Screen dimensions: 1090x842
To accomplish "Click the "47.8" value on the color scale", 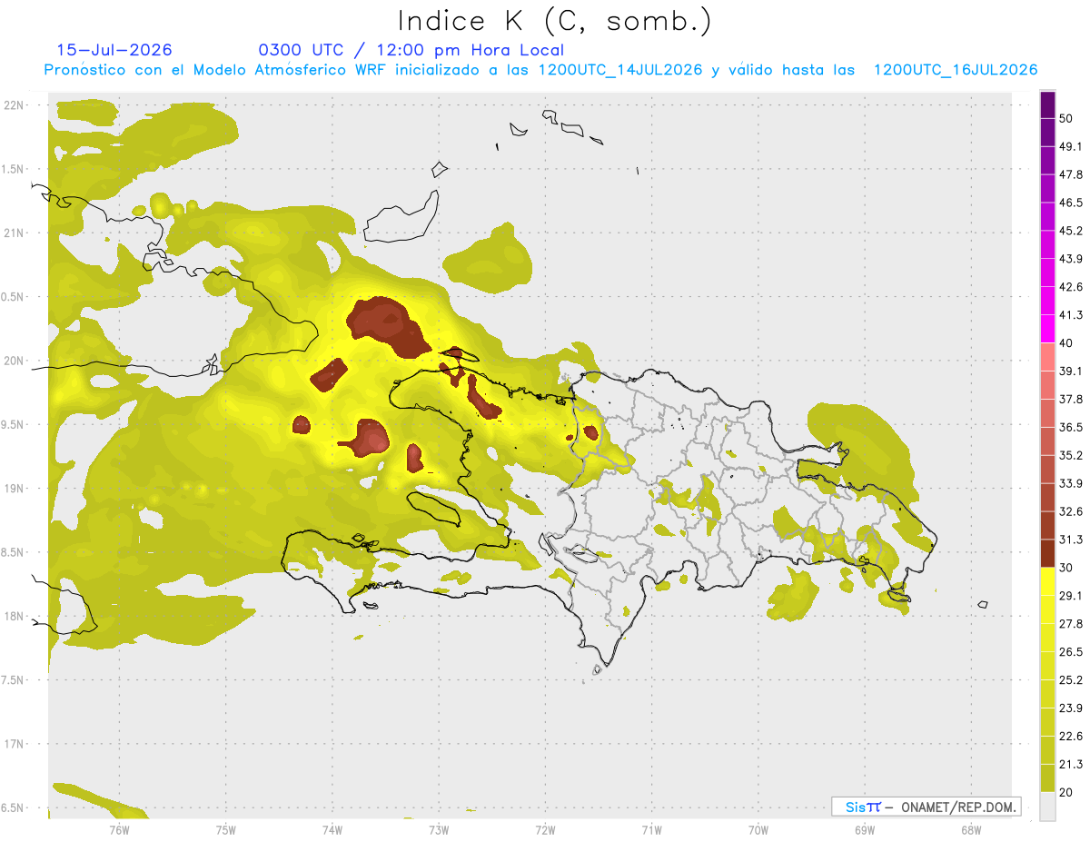I will tap(1071, 174).
